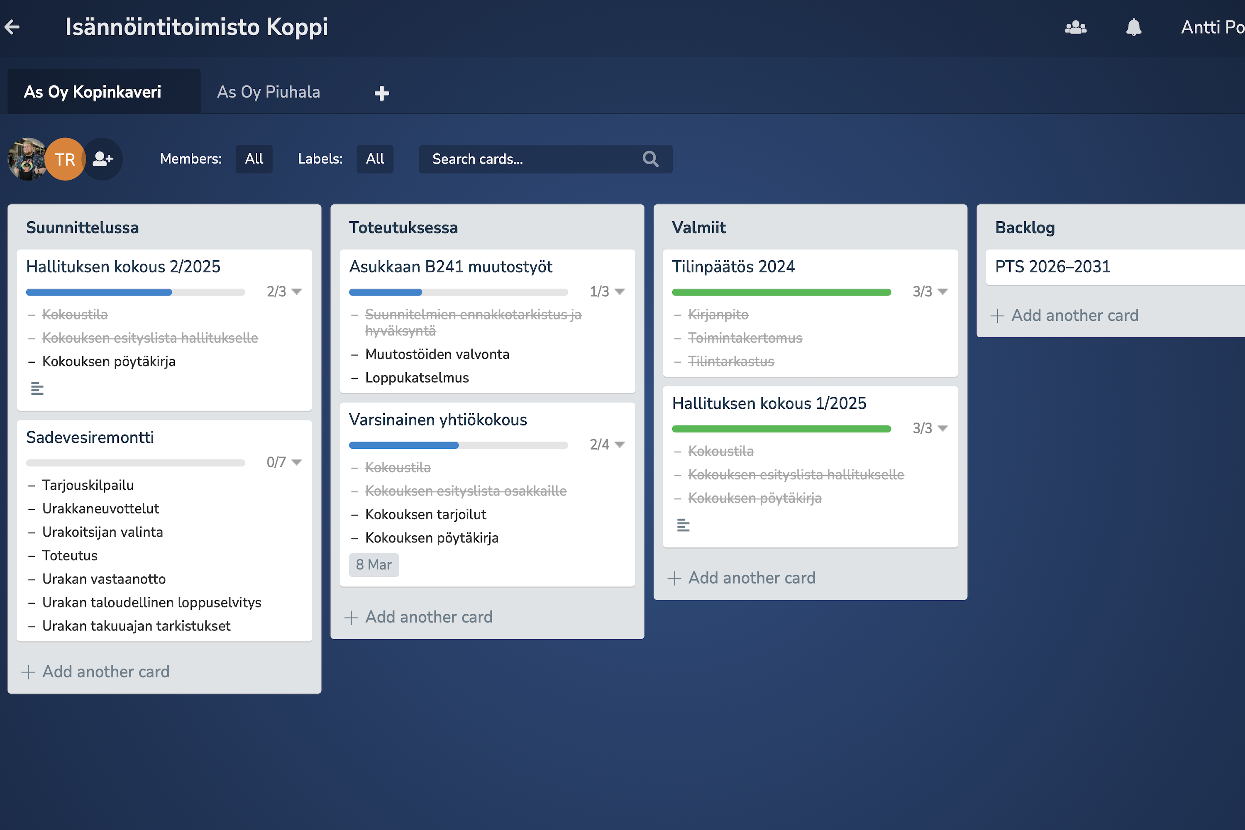Screen dimensions: 1245x830
Task: Open the Members All filter dropdown
Action: tap(254, 159)
